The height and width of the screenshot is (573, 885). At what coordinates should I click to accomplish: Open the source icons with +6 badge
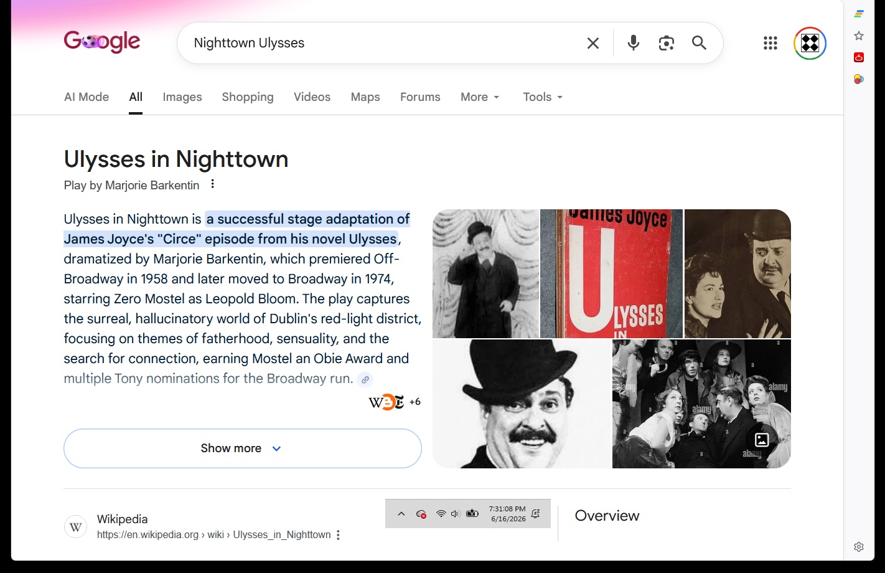(395, 402)
